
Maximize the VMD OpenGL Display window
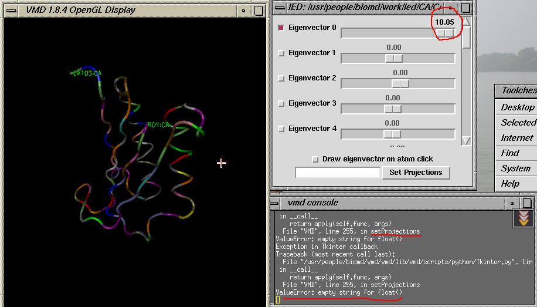coord(258,11)
